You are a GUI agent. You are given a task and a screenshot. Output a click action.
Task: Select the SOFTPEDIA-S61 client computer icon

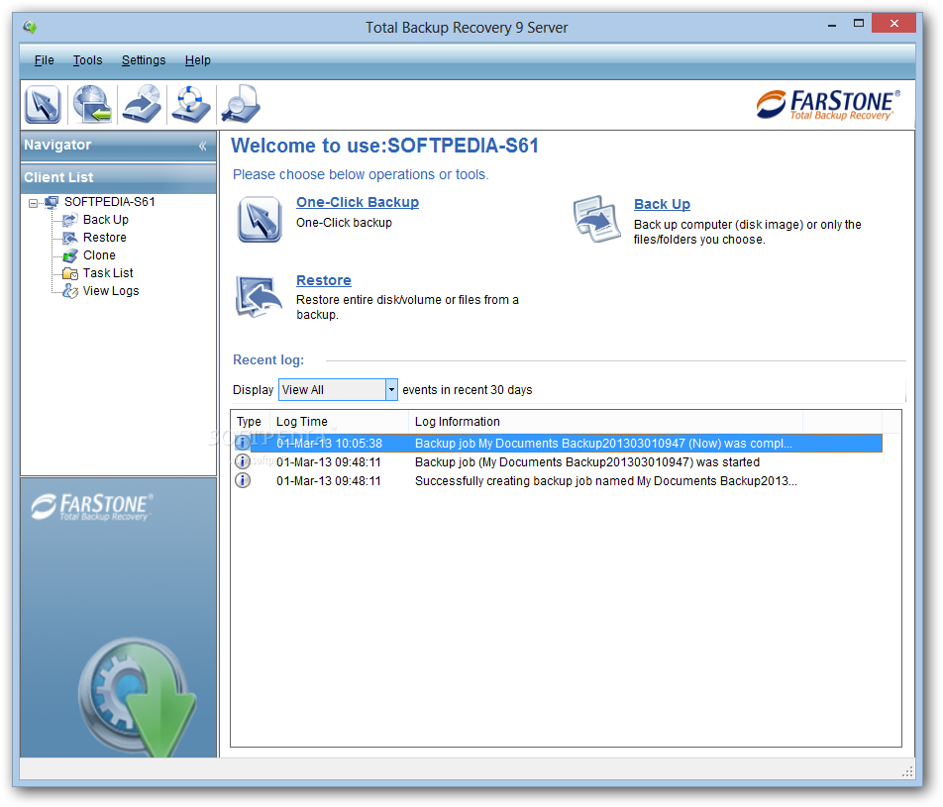(52, 202)
